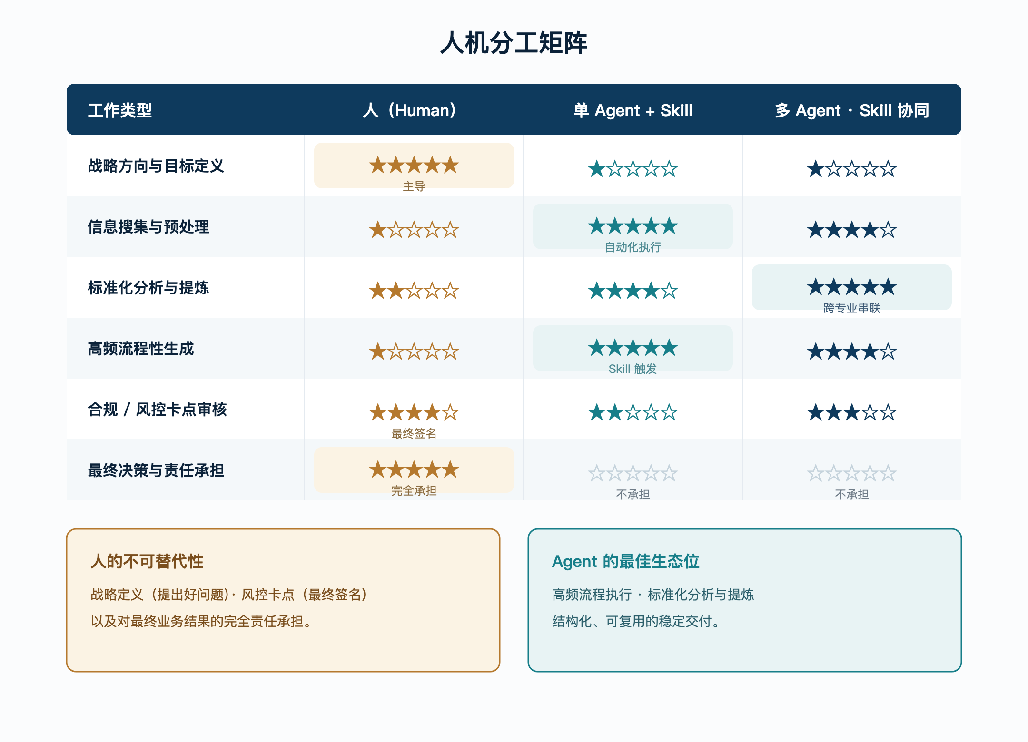The height and width of the screenshot is (742, 1028).
Task: Click the 最终签名 caption text
Action: [414, 434]
